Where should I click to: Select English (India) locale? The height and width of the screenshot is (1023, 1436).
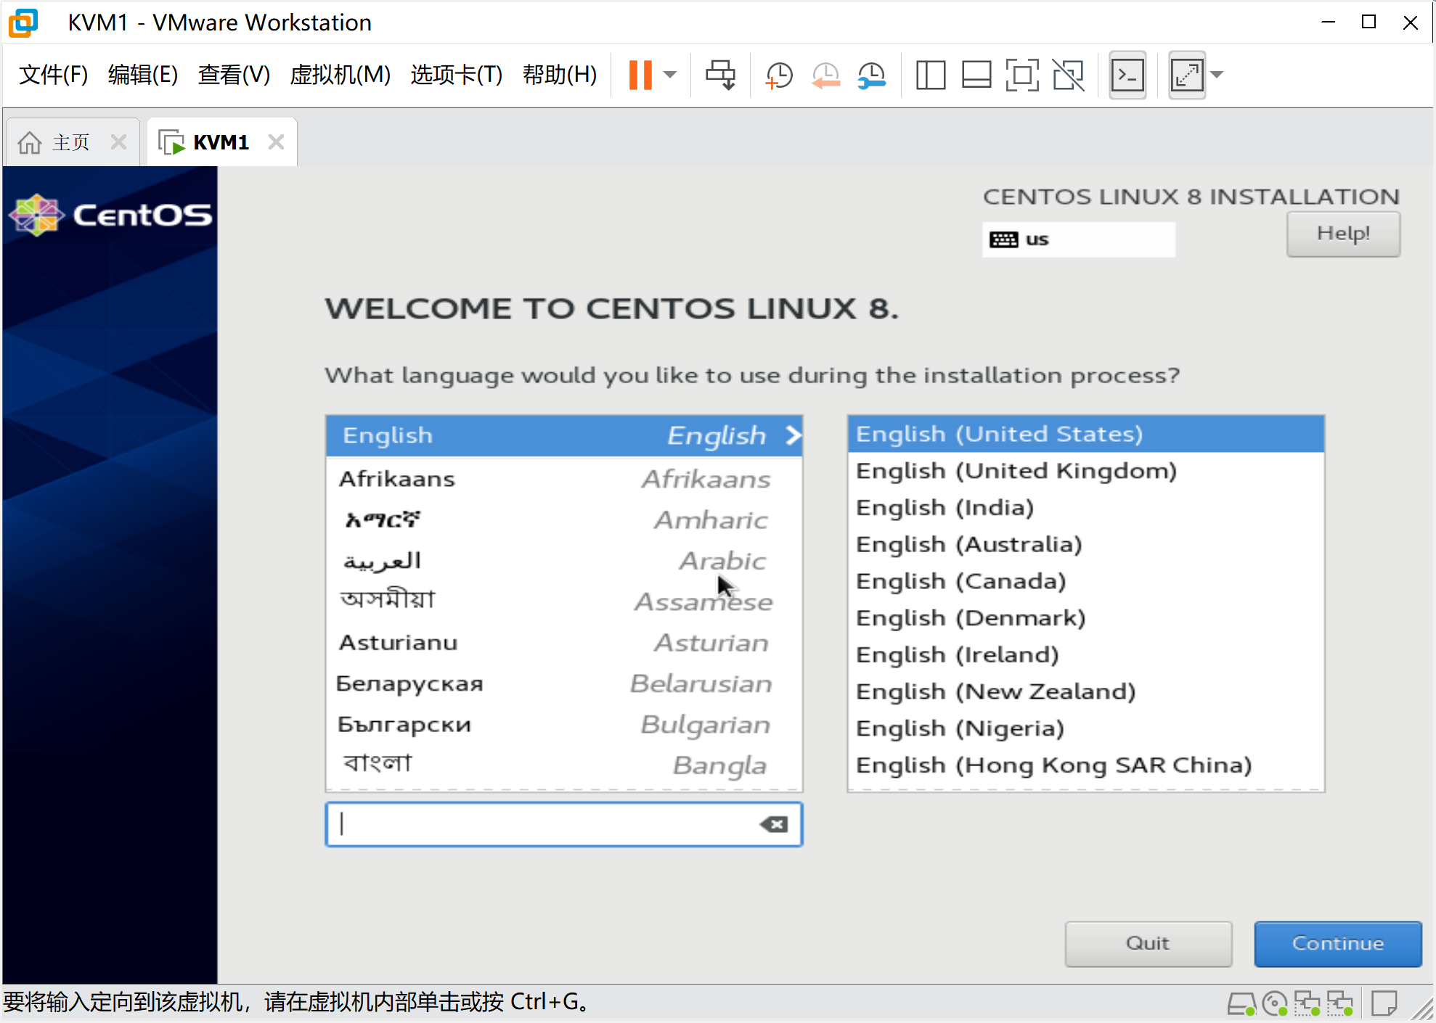pos(1085,508)
